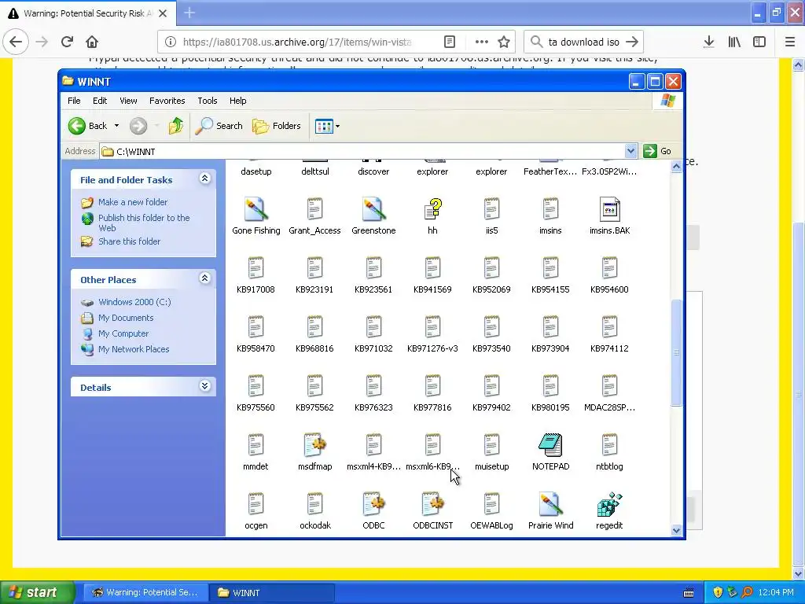Open the Tools menu
805x604 pixels.
click(x=208, y=101)
